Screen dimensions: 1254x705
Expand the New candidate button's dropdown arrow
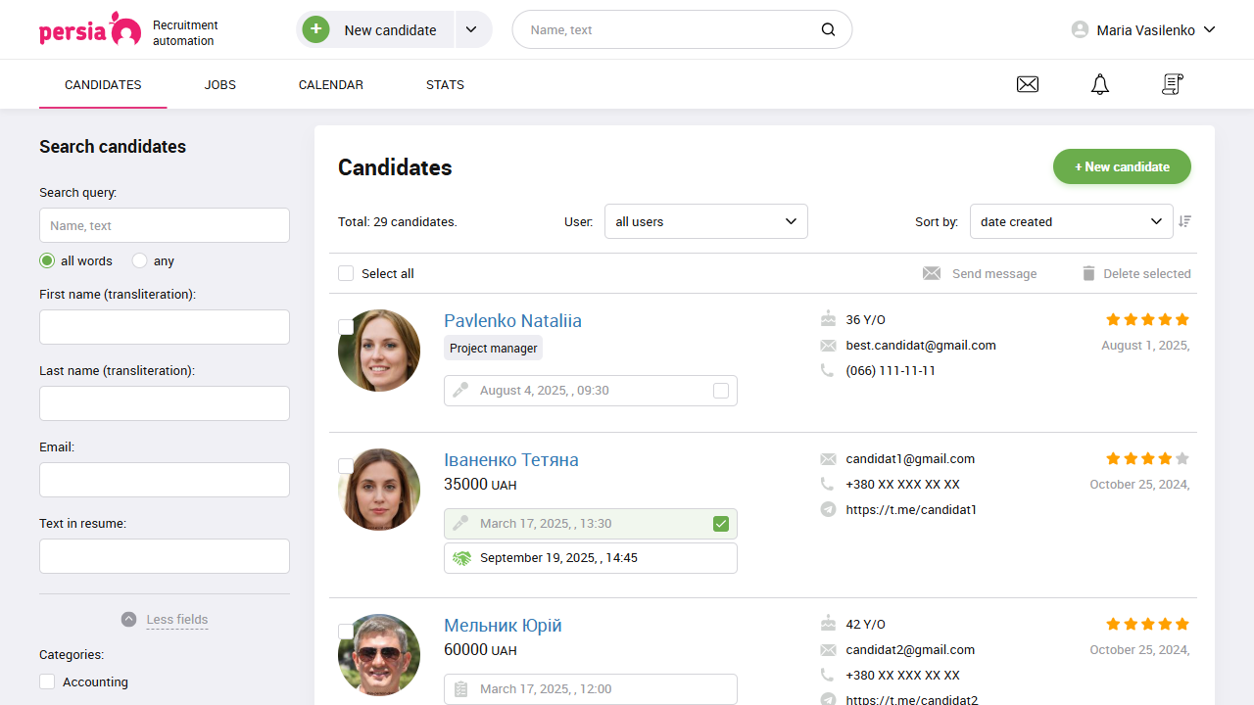tap(472, 29)
